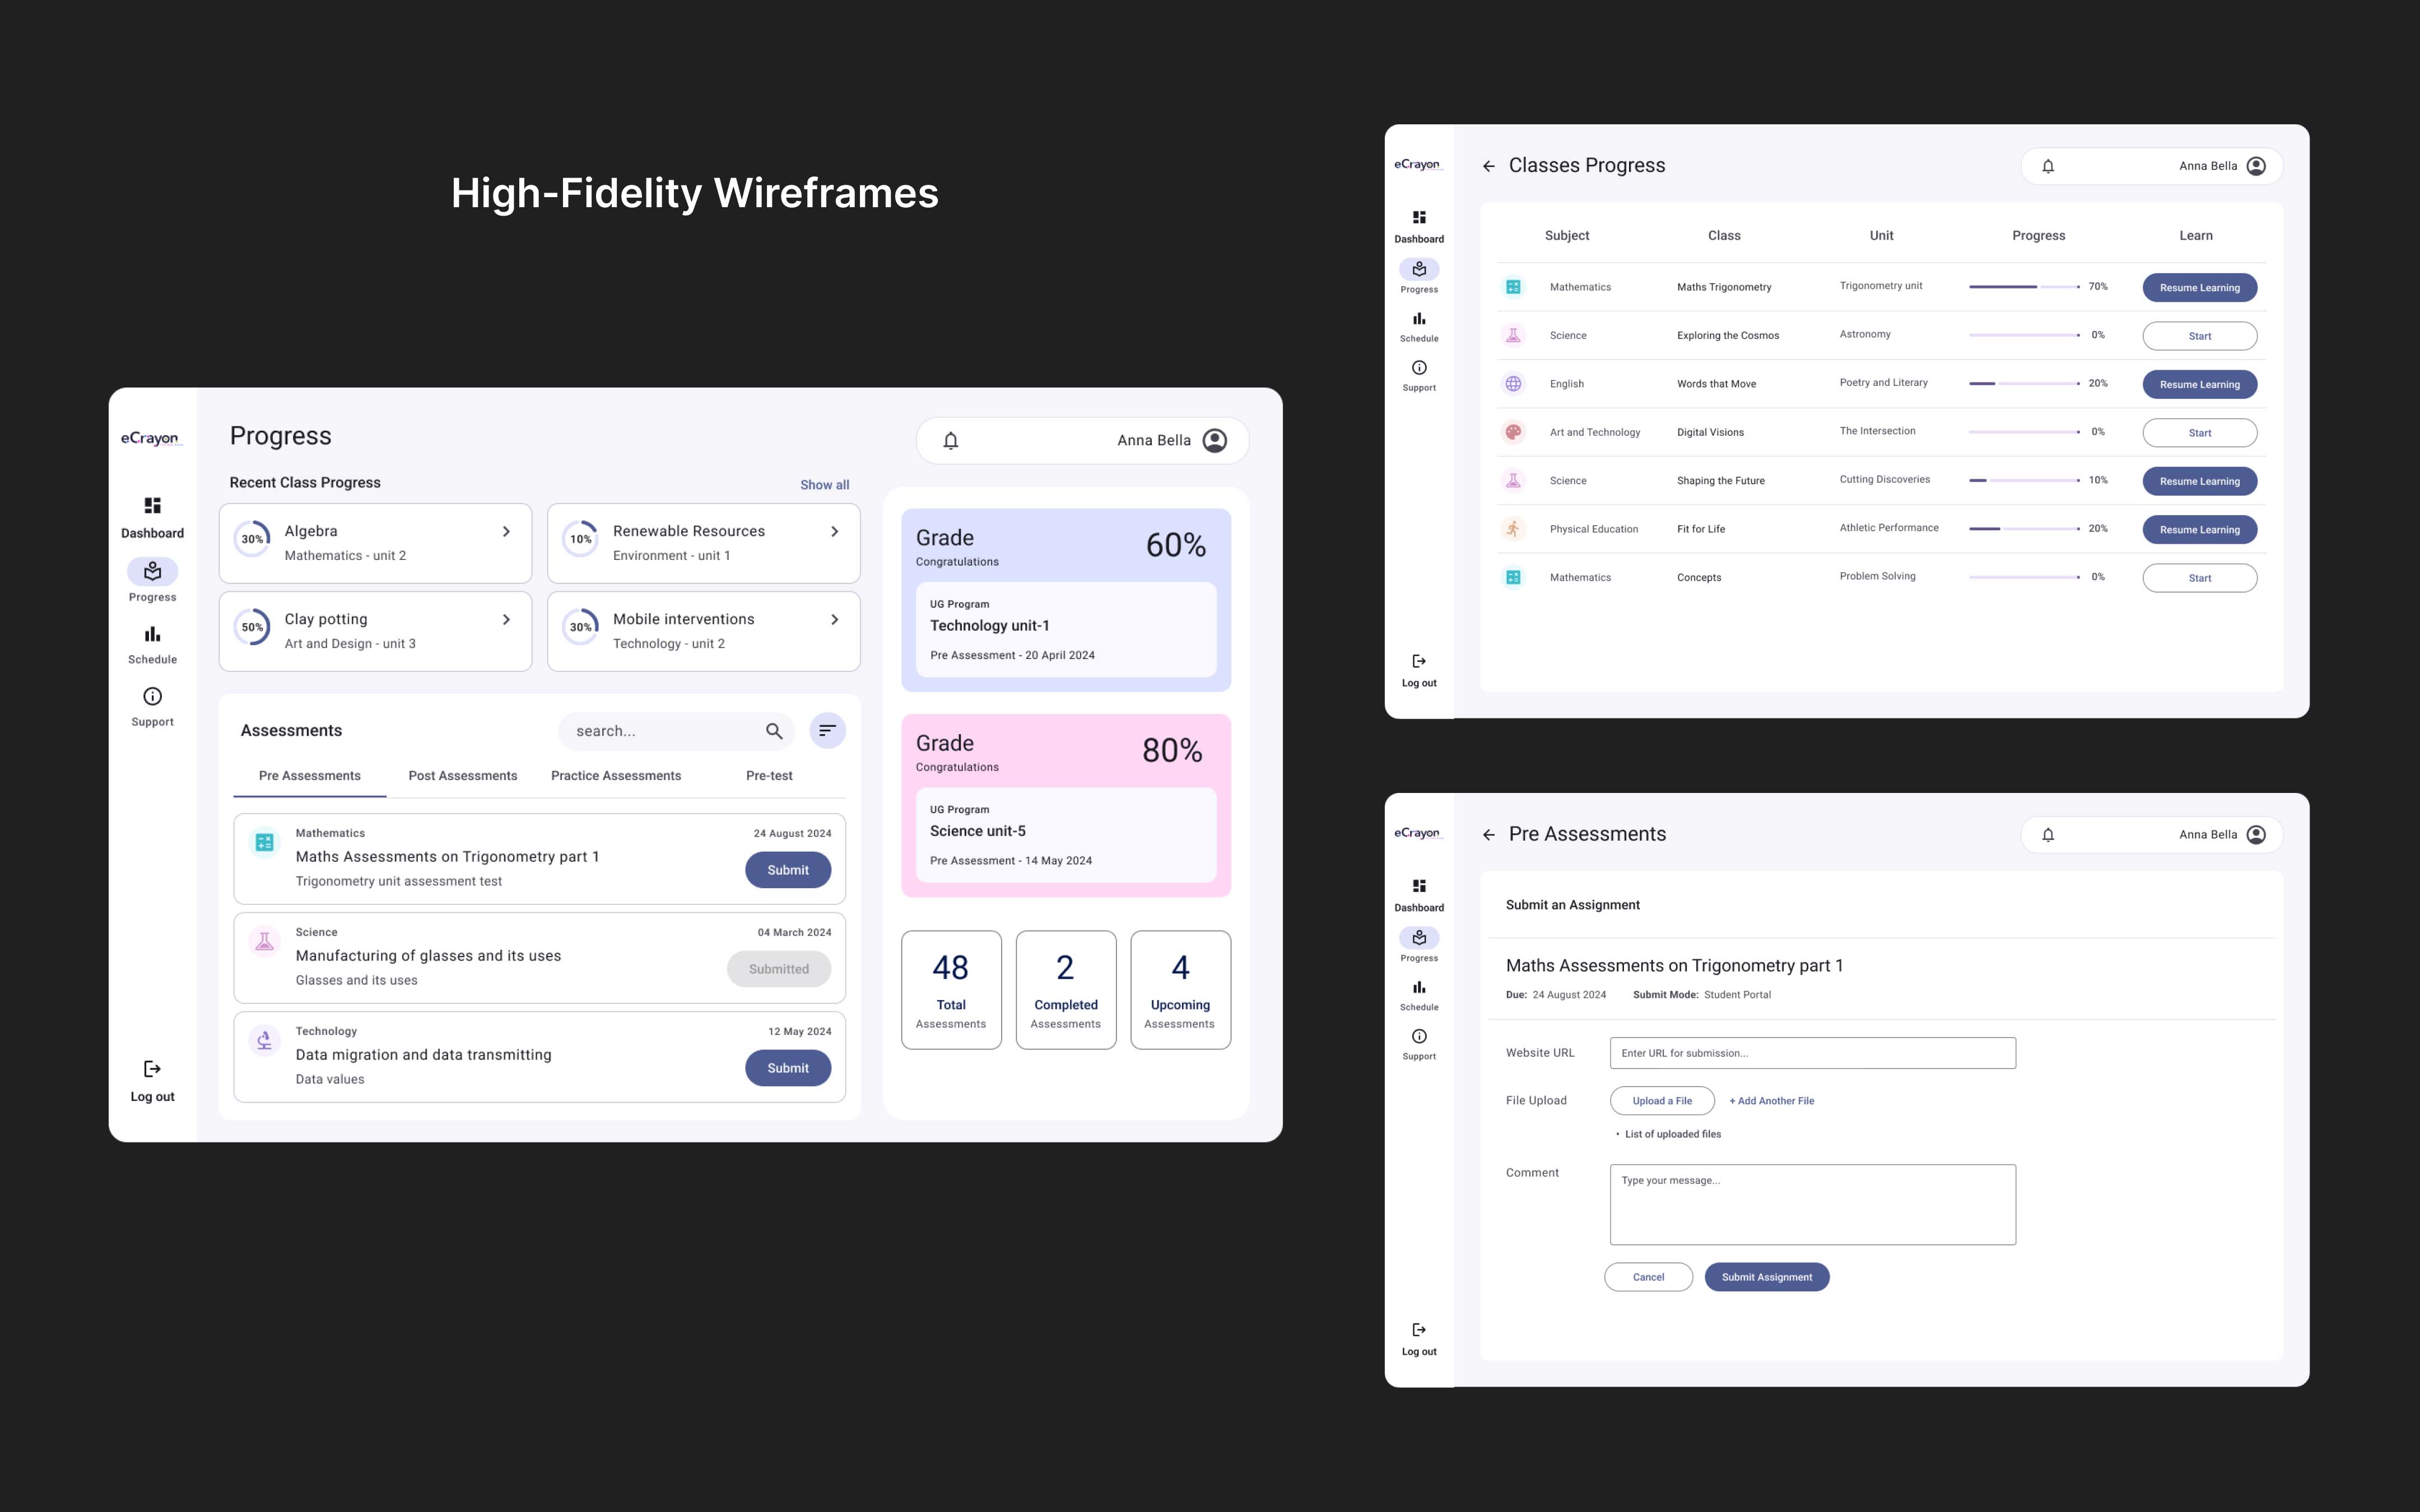
Task: Expand the Algebra class card chevron
Action: [x=506, y=532]
